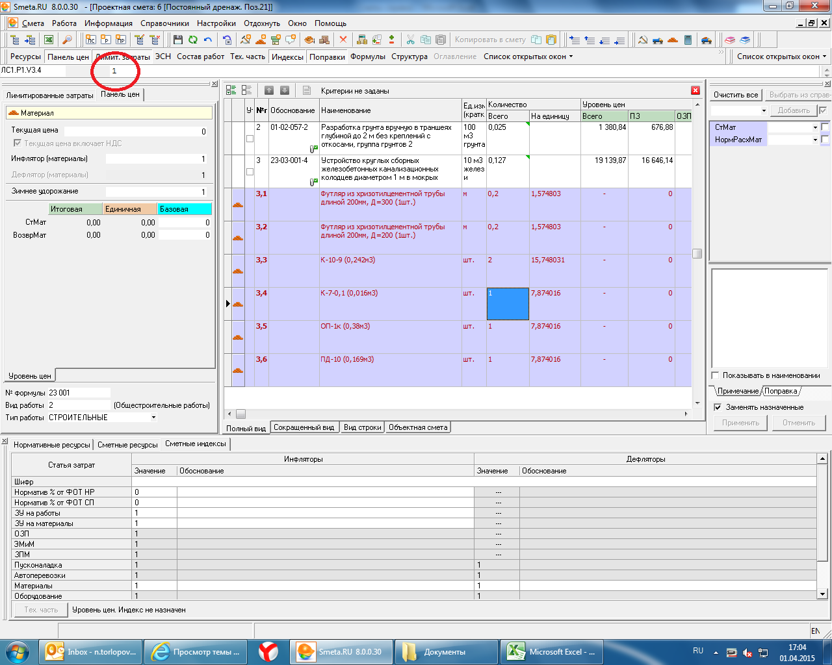Viewport: 832px width, 665px height.
Task: Expand the combo box left of Добавить
Action: pyautogui.click(x=764, y=110)
